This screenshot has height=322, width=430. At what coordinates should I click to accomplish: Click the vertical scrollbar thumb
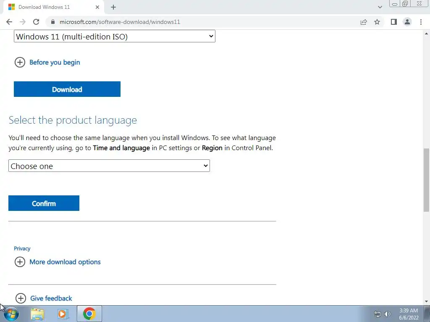tap(426, 180)
